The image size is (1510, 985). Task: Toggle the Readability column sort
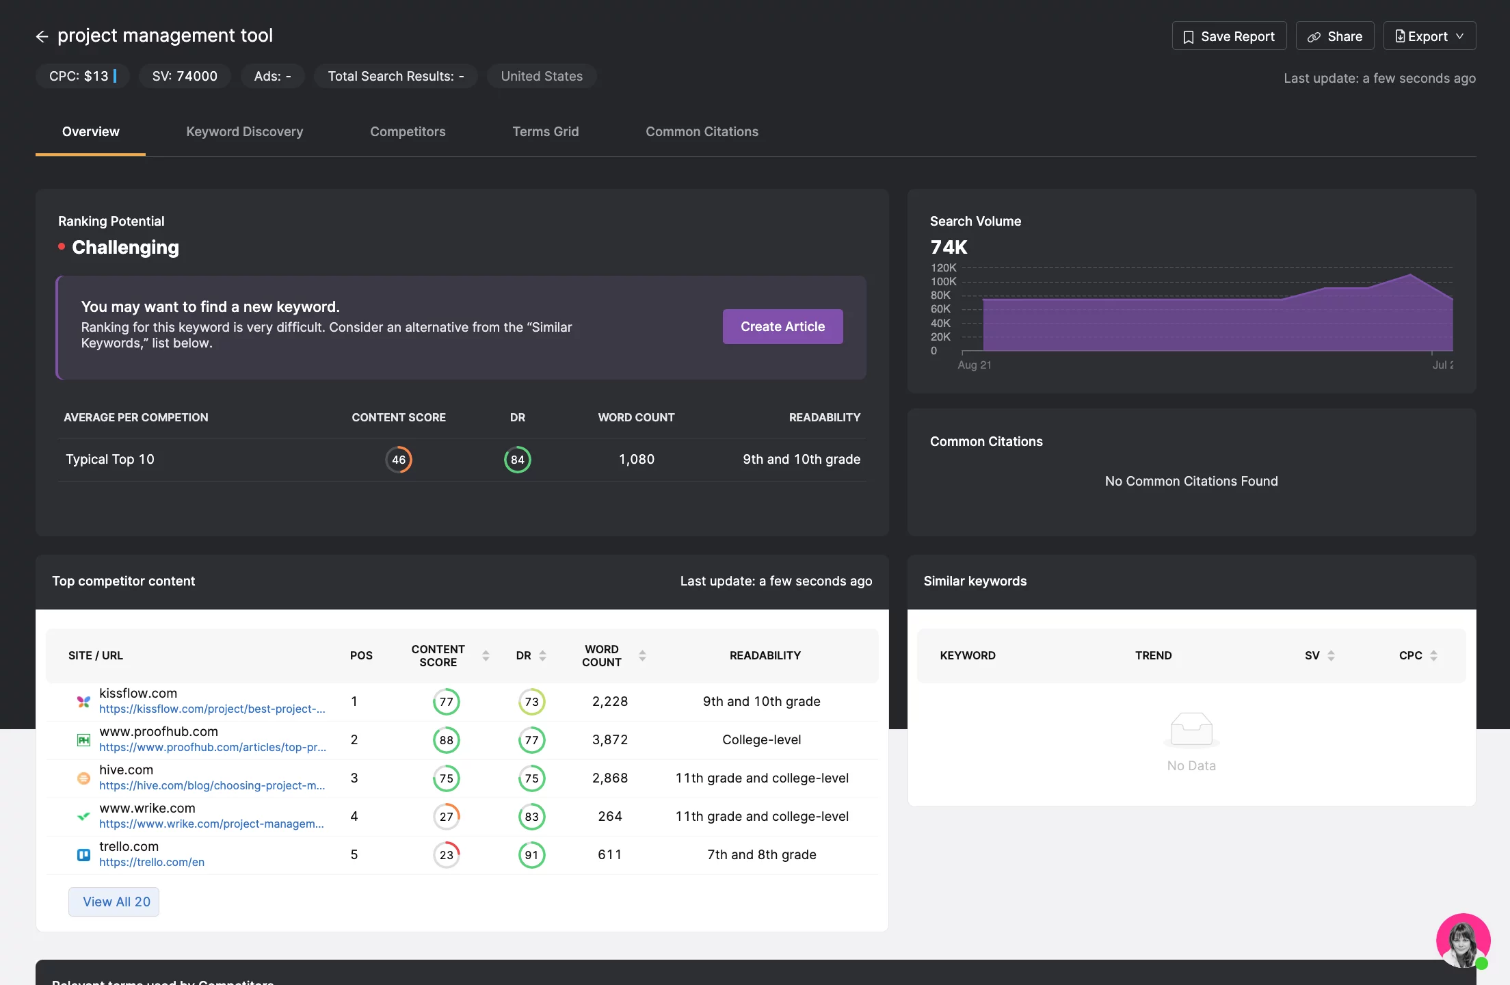(764, 655)
